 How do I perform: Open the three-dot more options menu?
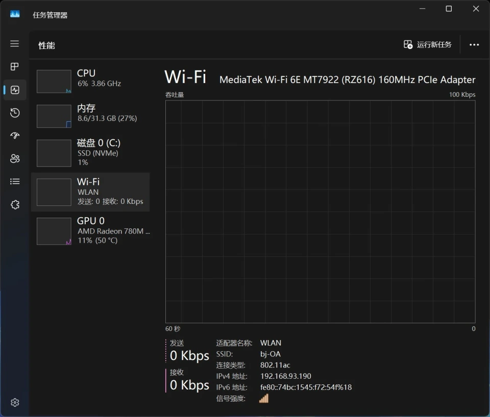[x=474, y=45]
